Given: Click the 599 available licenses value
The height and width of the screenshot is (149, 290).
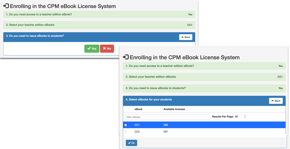Looking at the screenshot, I should (165, 125).
